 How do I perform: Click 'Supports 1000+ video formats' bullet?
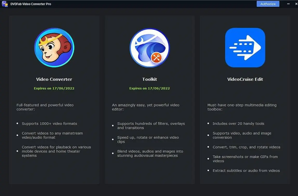pyautogui.click(x=50, y=123)
